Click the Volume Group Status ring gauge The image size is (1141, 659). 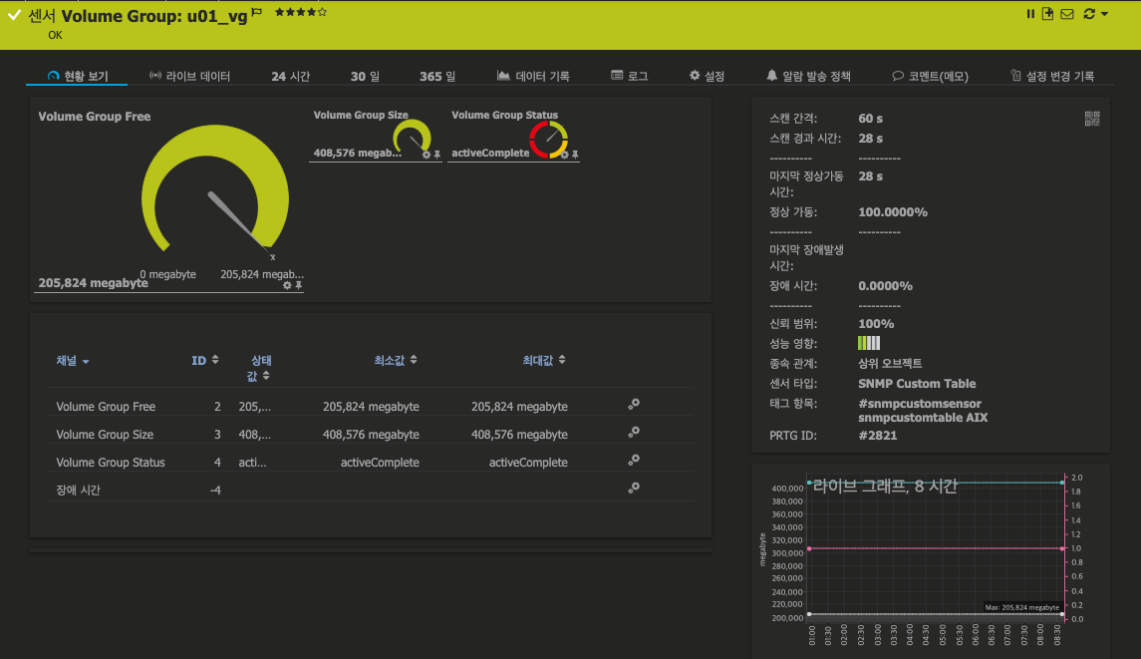549,139
